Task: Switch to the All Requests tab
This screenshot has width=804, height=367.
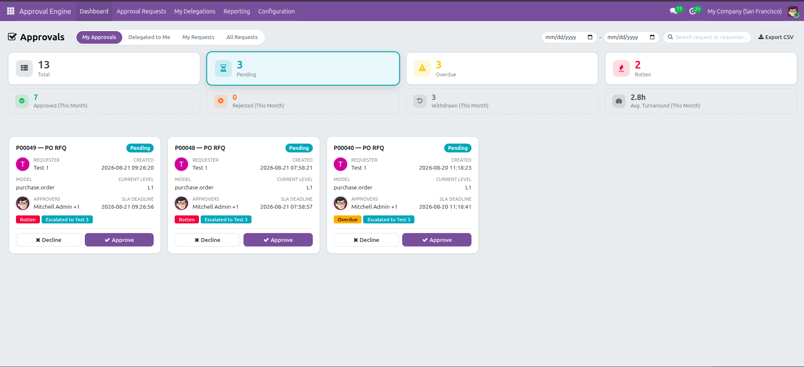Action: (x=242, y=37)
